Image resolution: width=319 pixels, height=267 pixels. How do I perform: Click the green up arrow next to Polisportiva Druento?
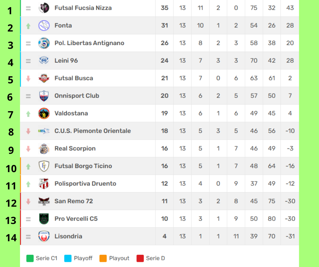(x=28, y=184)
